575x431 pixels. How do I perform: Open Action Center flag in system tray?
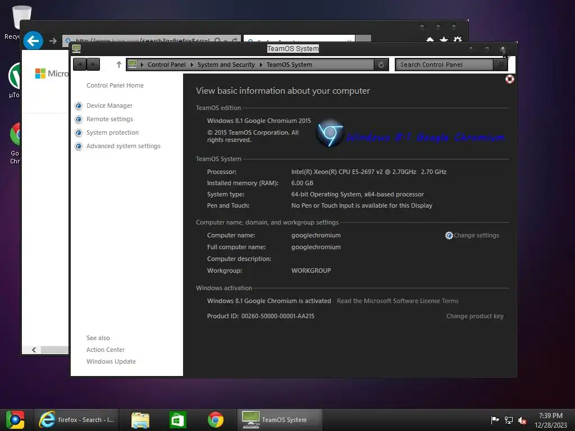(x=495, y=420)
